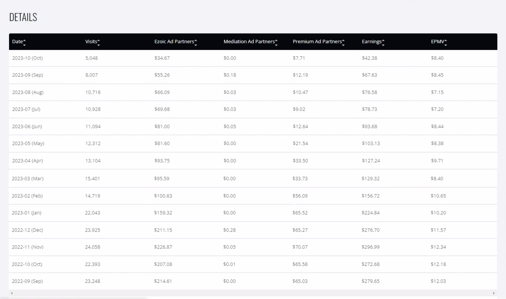The height and width of the screenshot is (299, 506).
Task: Click earnings value $67.63
Action: pyautogui.click(x=370, y=75)
